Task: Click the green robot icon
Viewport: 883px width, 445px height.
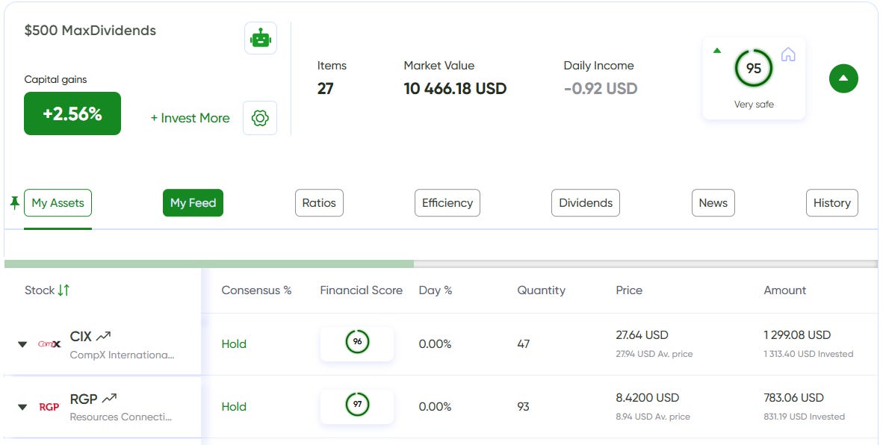Action: (261, 38)
